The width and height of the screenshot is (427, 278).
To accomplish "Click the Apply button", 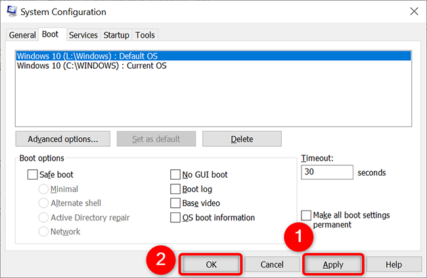I will (x=334, y=264).
